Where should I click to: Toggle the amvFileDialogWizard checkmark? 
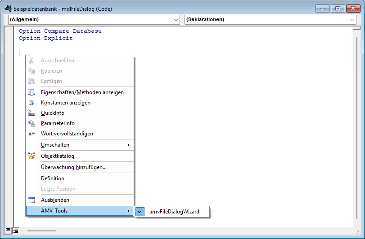click(x=140, y=212)
